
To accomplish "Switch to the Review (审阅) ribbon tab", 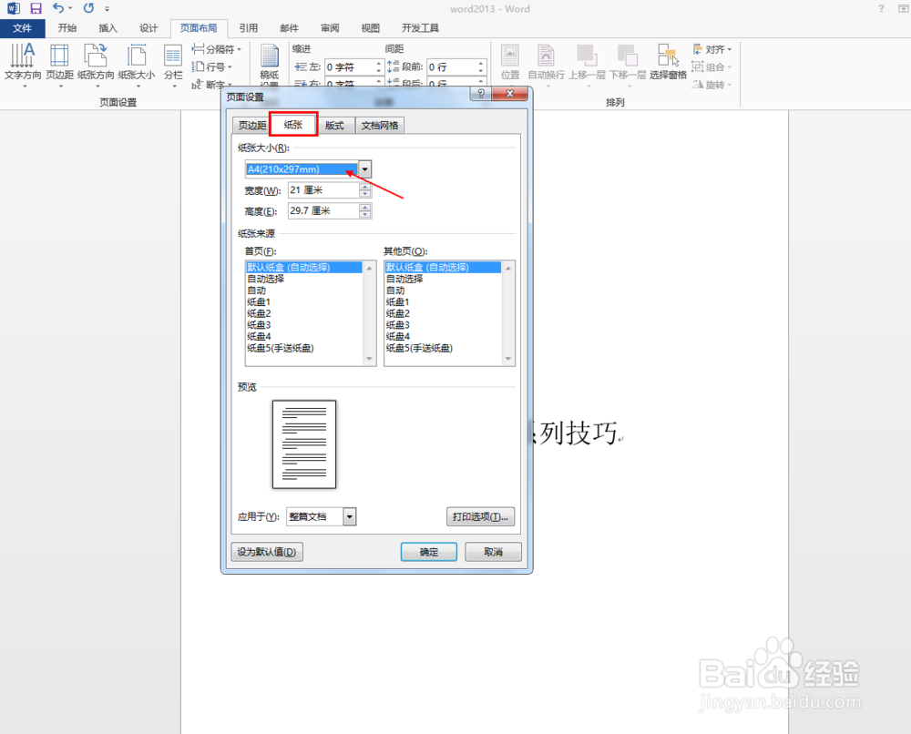I will coord(330,28).
